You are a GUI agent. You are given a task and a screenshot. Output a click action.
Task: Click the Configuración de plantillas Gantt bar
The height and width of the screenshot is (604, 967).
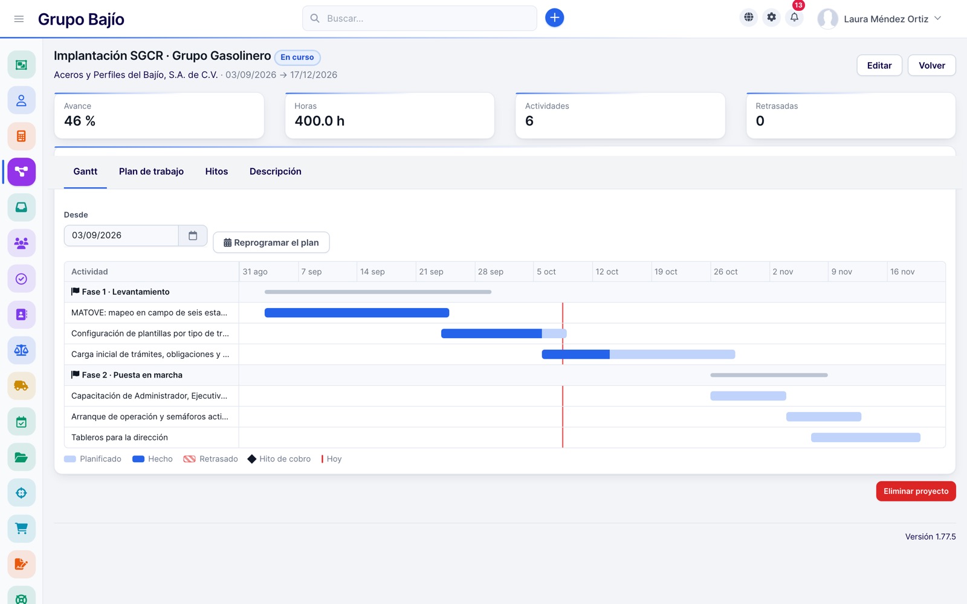(503, 333)
